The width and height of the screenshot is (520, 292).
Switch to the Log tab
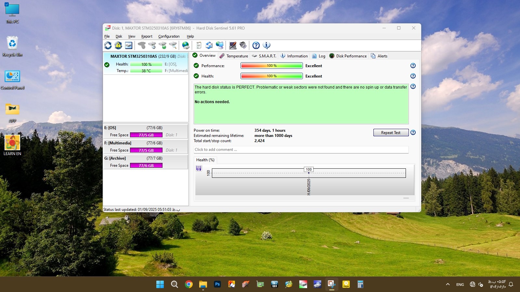pyautogui.click(x=318, y=56)
